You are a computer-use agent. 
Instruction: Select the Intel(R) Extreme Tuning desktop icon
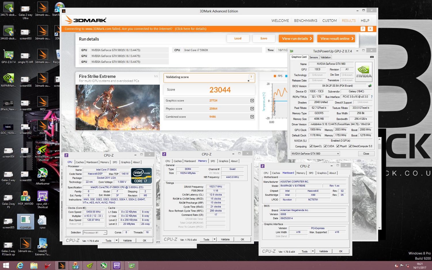tap(43, 247)
